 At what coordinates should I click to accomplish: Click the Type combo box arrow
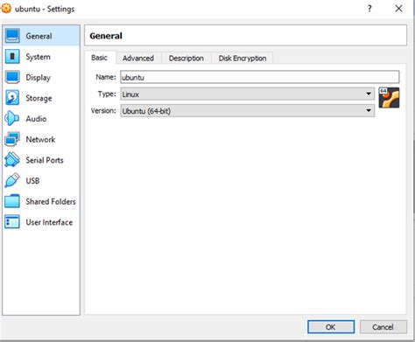pos(369,94)
